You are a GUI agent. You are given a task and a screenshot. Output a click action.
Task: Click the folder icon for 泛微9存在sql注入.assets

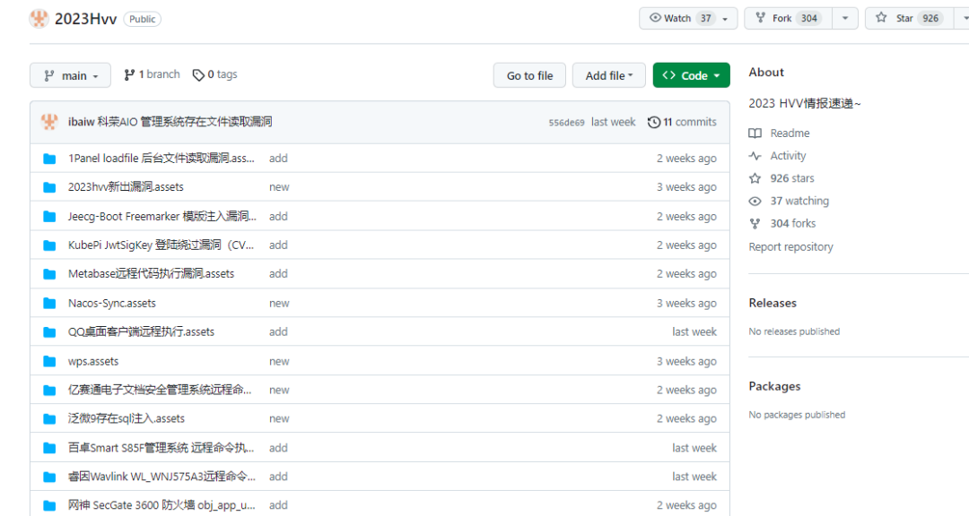click(49, 419)
